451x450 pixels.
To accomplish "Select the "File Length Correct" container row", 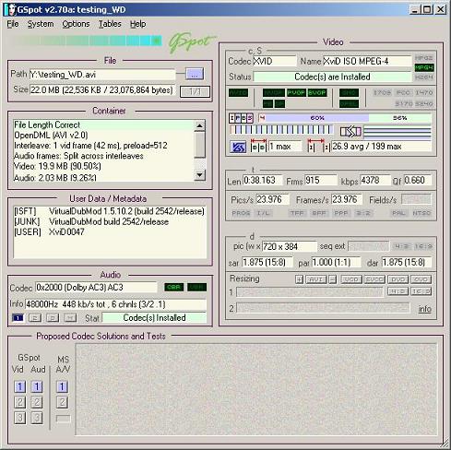I will click(103, 124).
